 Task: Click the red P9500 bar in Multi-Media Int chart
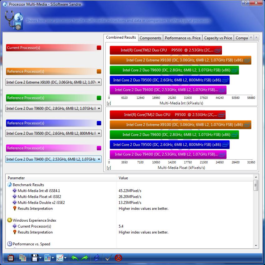[x=166, y=50]
